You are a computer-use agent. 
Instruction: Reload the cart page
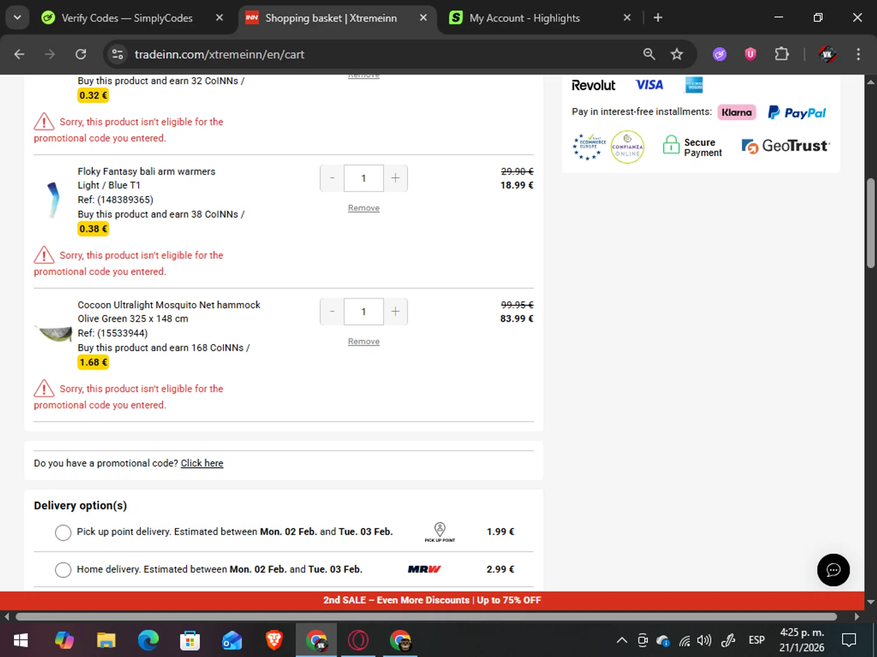[81, 54]
